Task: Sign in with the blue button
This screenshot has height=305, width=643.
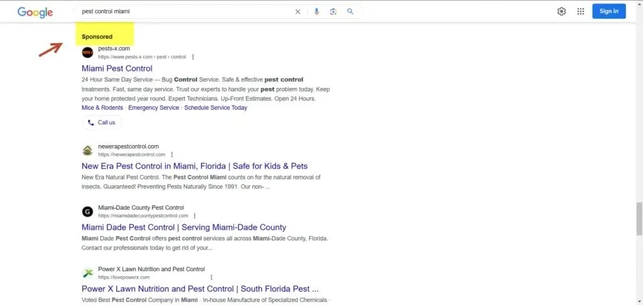Action: (609, 11)
